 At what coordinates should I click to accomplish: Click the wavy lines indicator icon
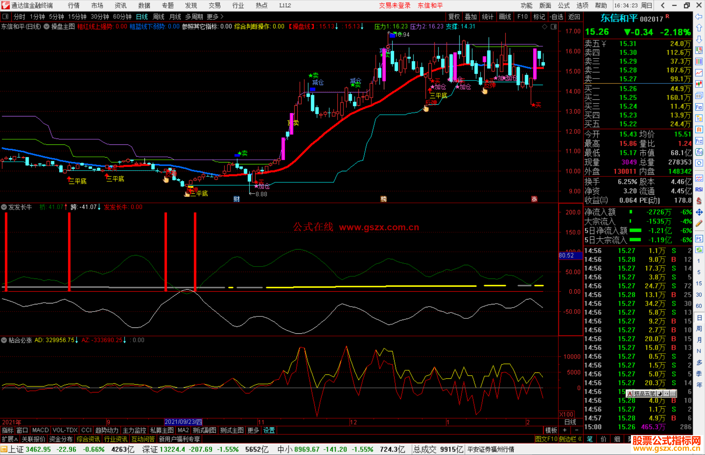699,178
